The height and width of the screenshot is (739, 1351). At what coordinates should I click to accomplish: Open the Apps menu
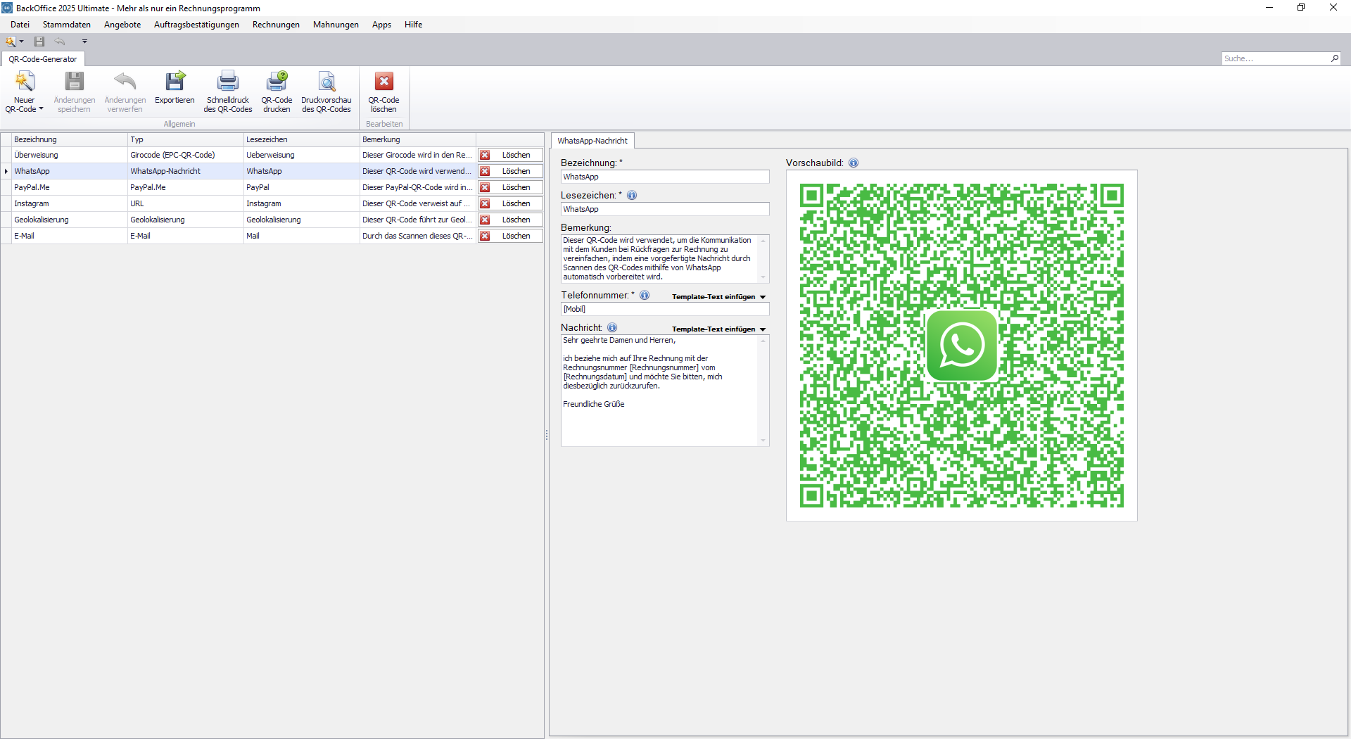pos(381,25)
